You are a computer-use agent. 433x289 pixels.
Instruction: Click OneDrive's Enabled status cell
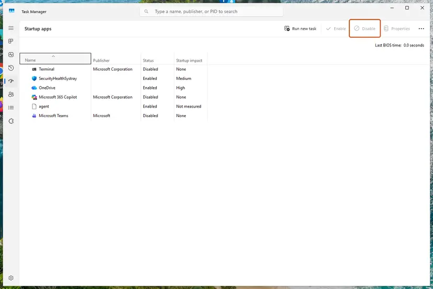coord(150,88)
